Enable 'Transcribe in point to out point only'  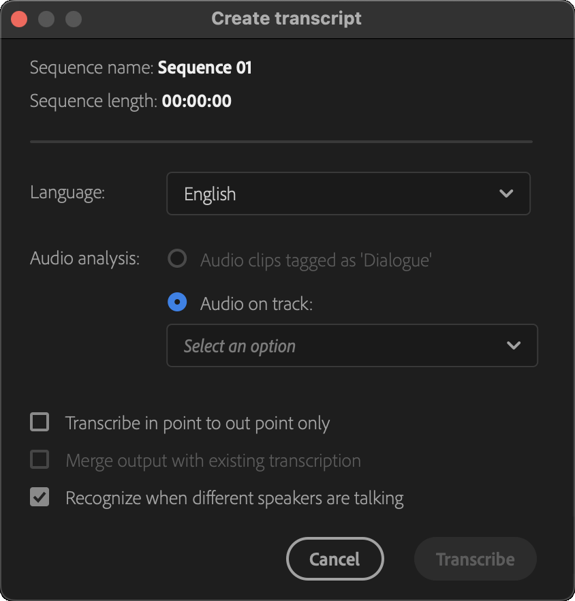click(40, 422)
